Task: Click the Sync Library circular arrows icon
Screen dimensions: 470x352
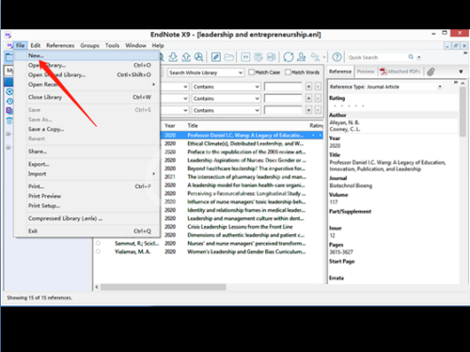Action: coord(289,57)
